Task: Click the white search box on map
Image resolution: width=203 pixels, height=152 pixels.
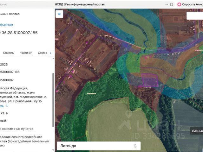Action: point(195,16)
